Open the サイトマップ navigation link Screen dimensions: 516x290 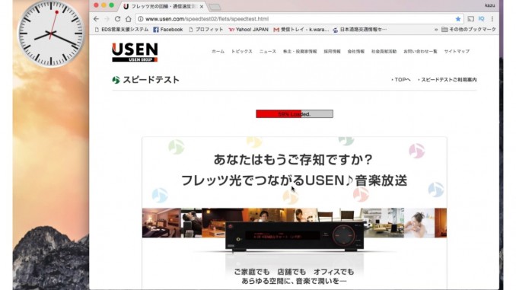point(457,51)
